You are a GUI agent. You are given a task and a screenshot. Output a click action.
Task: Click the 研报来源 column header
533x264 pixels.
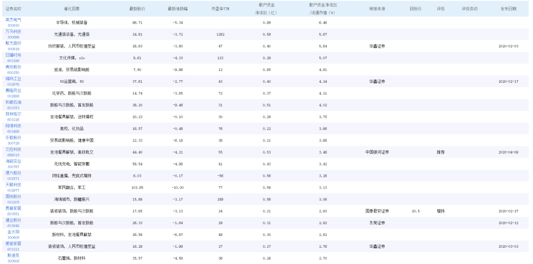[x=378, y=9]
